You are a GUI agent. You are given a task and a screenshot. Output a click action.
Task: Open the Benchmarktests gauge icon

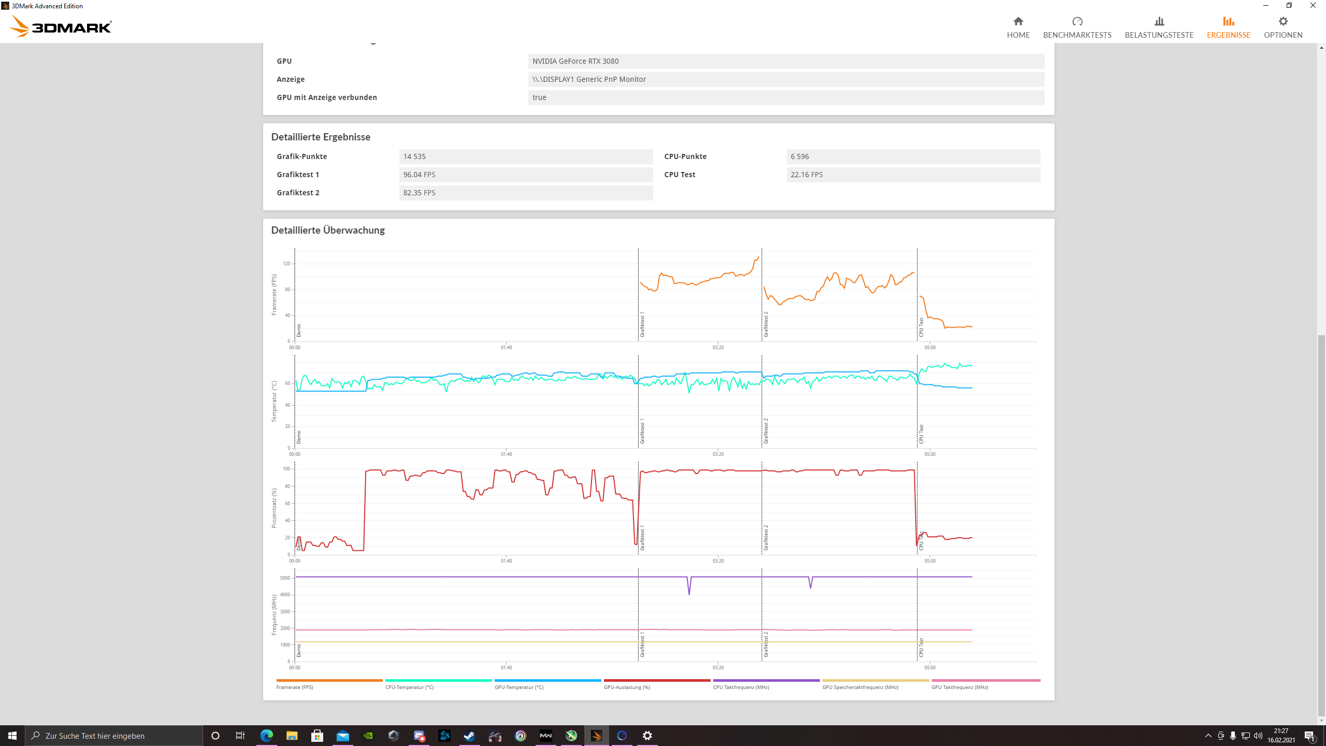pyautogui.click(x=1077, y=21)
